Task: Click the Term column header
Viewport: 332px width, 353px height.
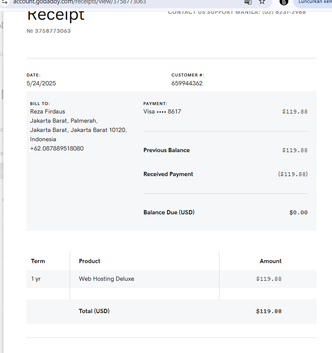Action: point(38,261)
